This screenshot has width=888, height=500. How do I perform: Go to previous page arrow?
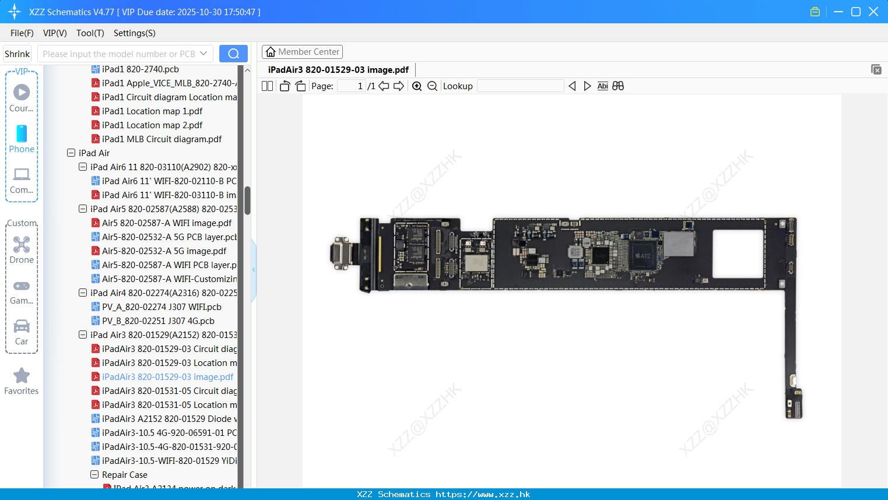pyautogui.click(x=384, y=86)
